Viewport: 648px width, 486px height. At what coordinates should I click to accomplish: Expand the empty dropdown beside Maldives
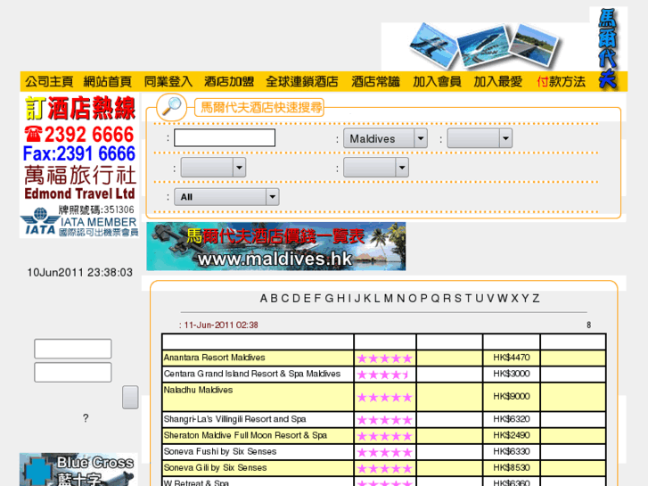tap(480, 138)
